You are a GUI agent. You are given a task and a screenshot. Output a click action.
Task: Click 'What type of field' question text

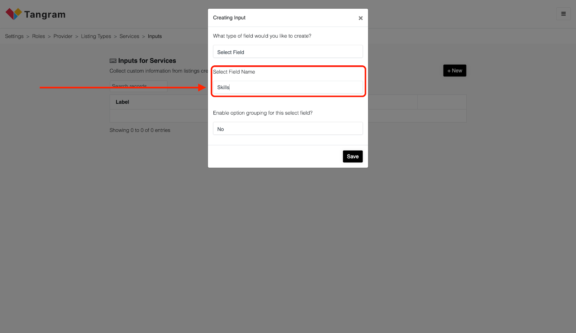point(262,36)
